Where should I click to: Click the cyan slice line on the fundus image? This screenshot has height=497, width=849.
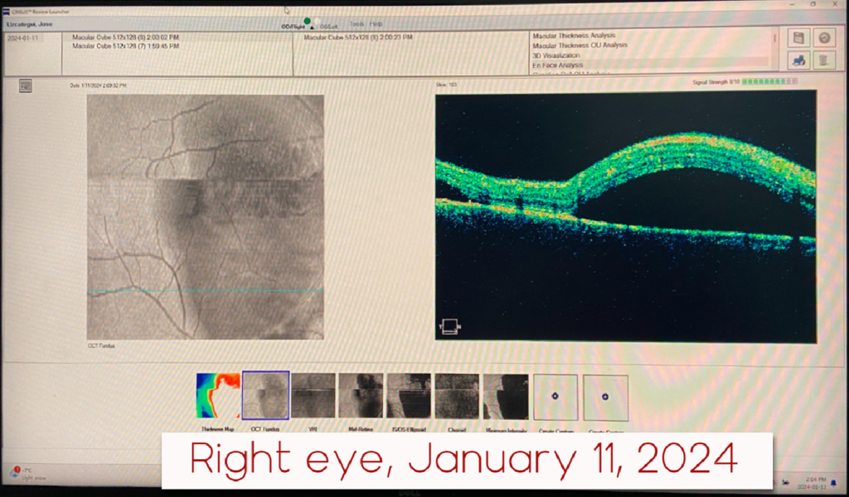pyautogui.click(x=206, y=291)
